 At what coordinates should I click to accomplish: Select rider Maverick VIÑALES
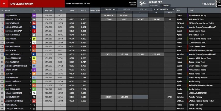tap(13, 81)
